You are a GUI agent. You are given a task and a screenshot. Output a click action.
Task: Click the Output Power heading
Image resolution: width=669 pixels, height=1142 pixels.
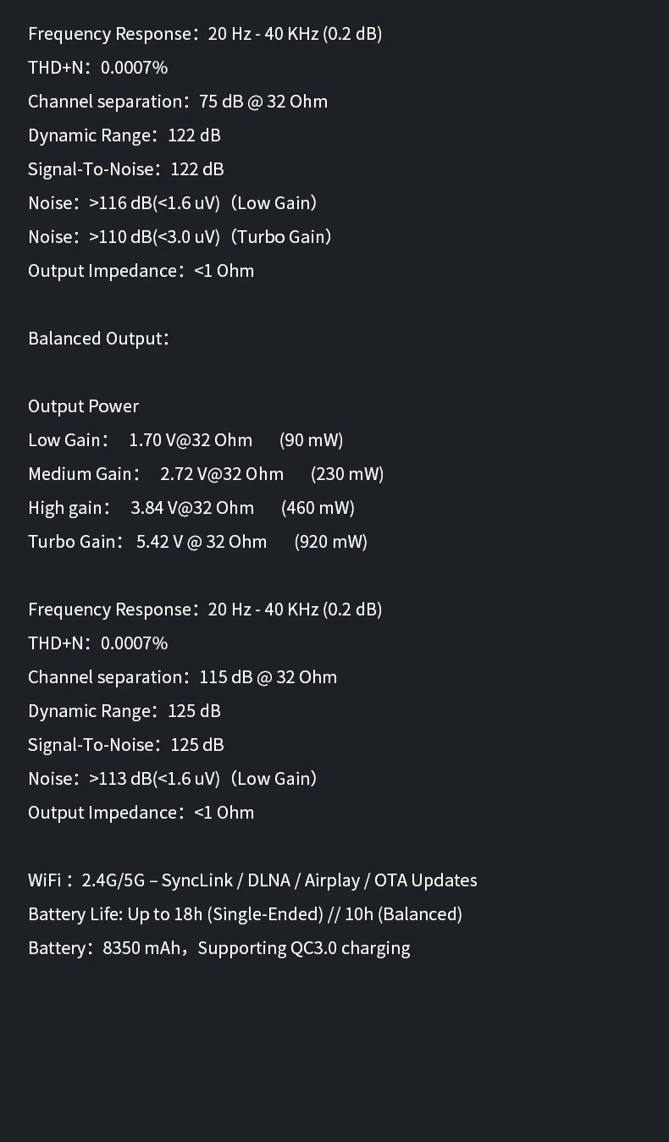pos(84,406)
